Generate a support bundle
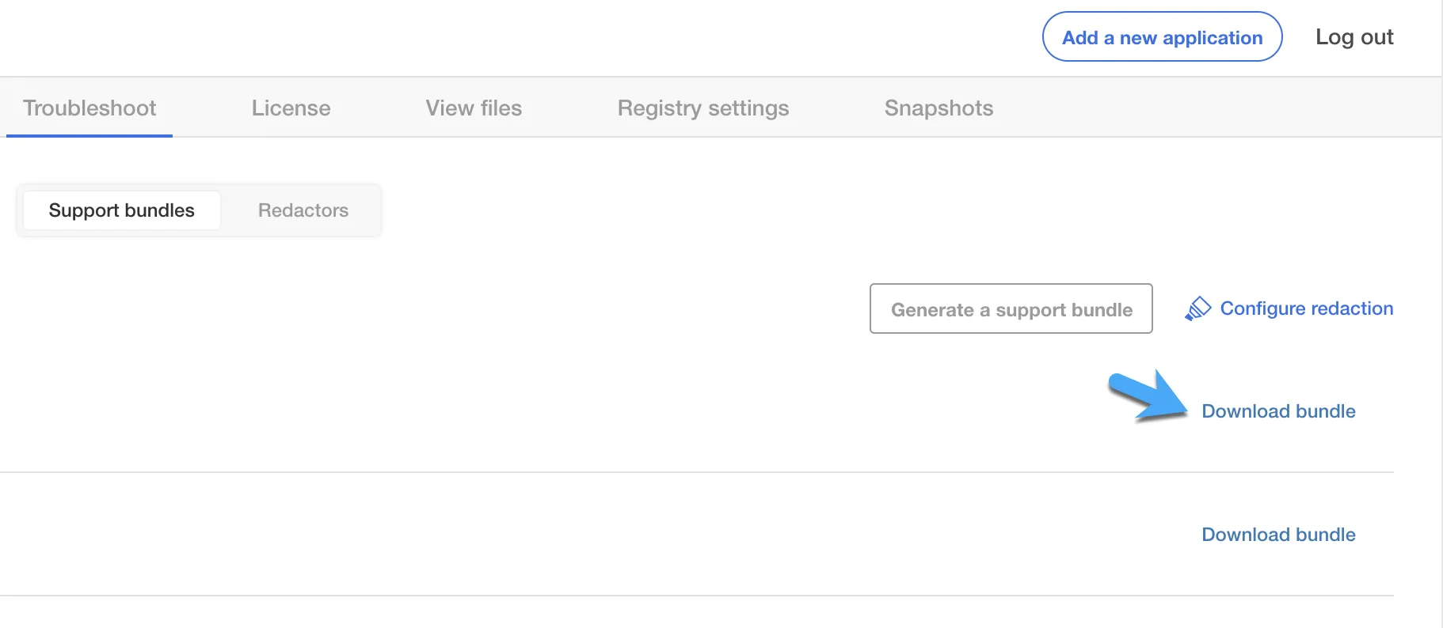1443x628 pixels. click(x=1011, y=308)
